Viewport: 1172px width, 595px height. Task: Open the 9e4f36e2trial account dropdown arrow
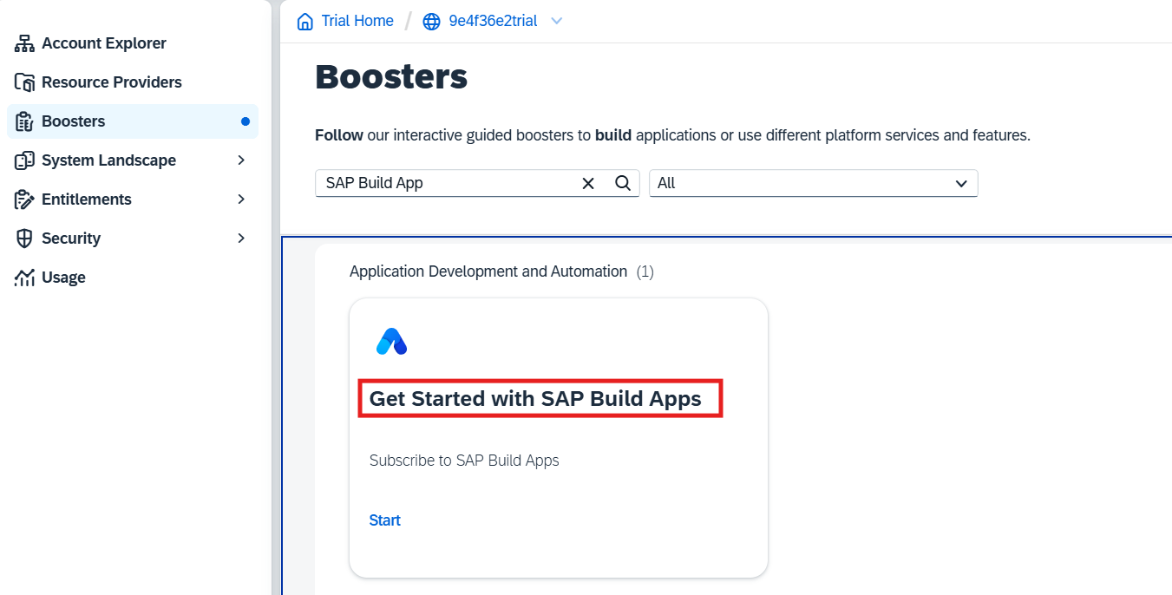point(557,22)
